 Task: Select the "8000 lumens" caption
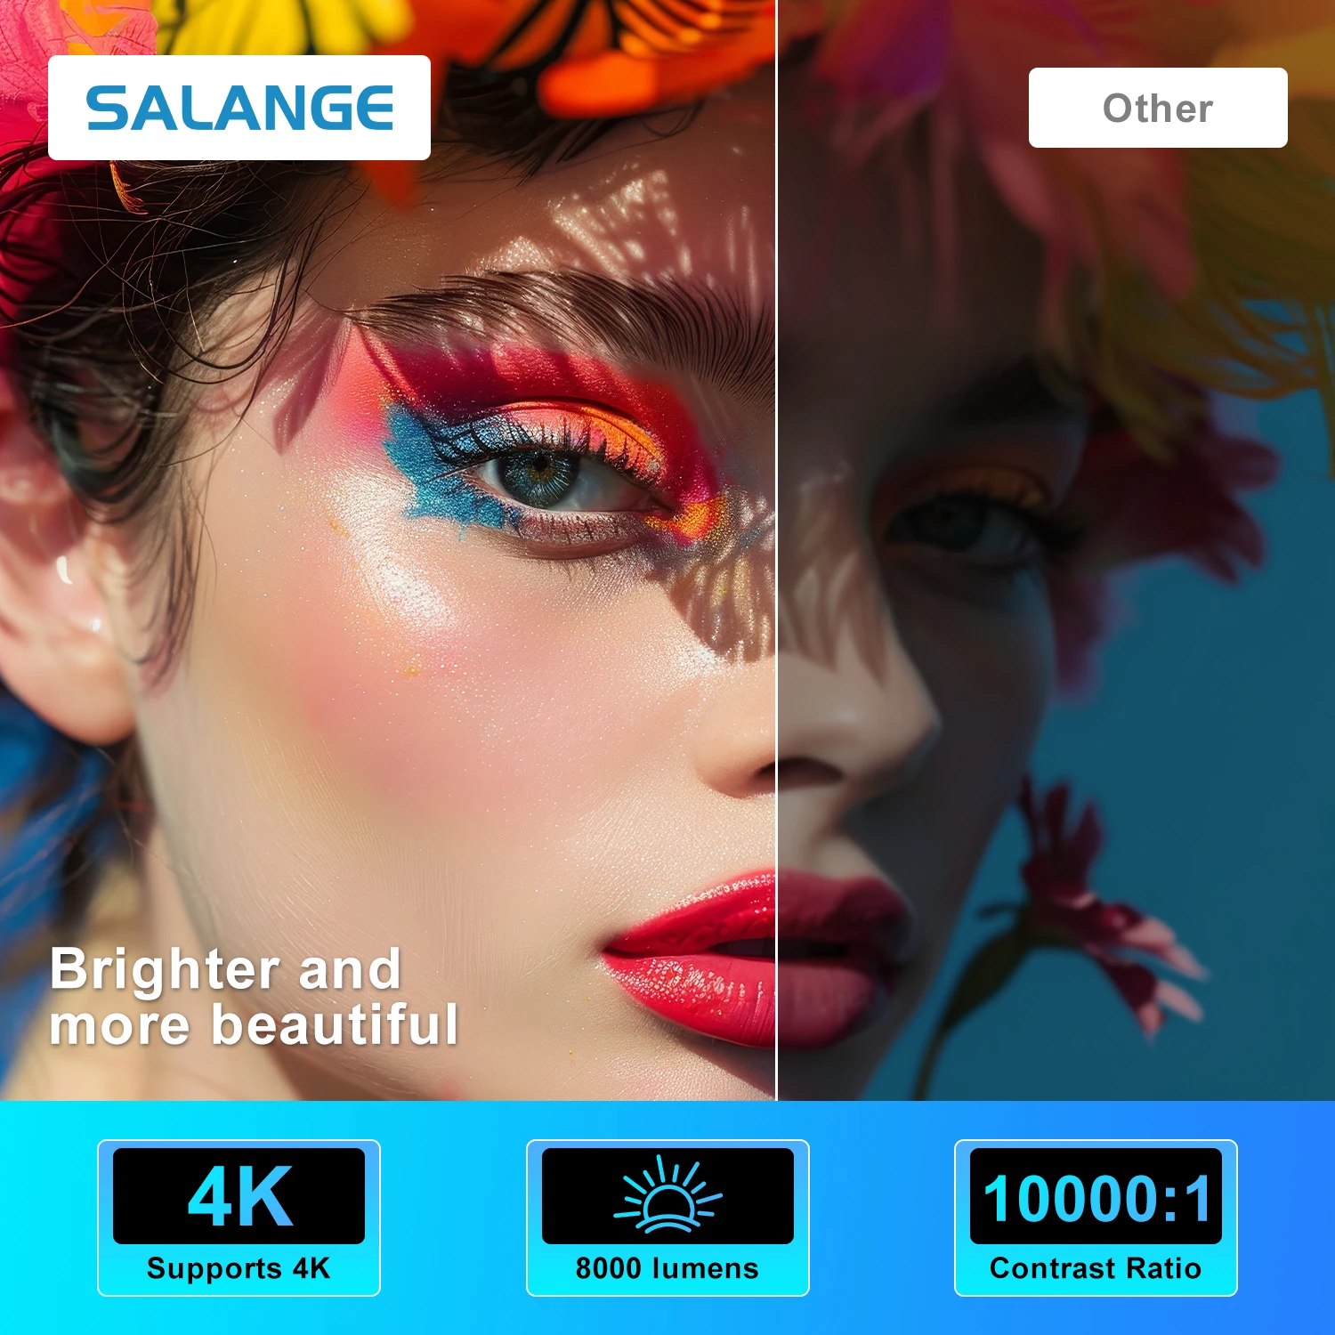667,1268
